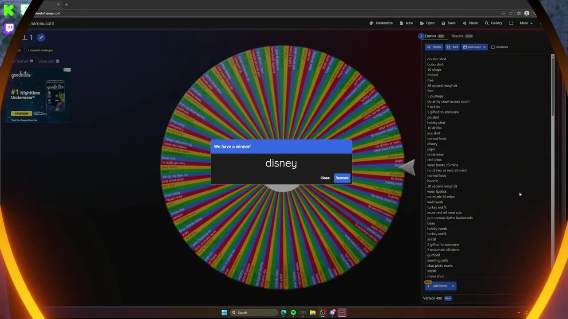Open the Gallery from the toolbar
This screenshot has height=319, width=568.
[x=493, y=23]
